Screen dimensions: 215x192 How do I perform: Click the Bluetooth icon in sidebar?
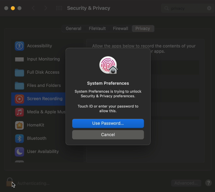pyautogui.click(x=20, y=138)
